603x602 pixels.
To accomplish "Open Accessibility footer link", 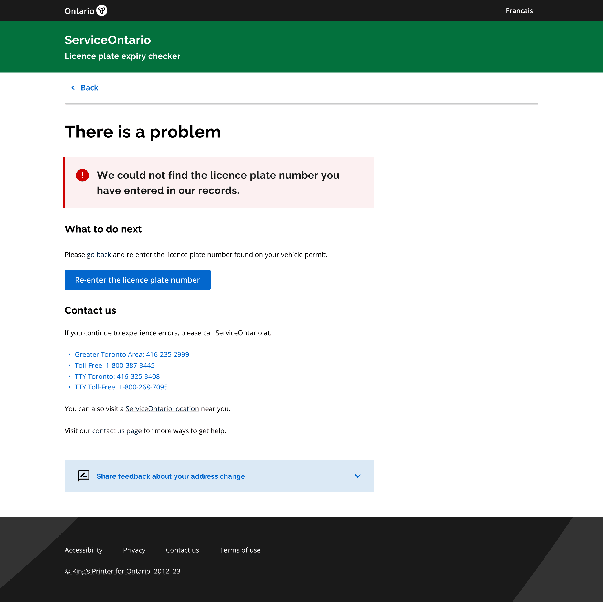I will [x=83, y=550].
